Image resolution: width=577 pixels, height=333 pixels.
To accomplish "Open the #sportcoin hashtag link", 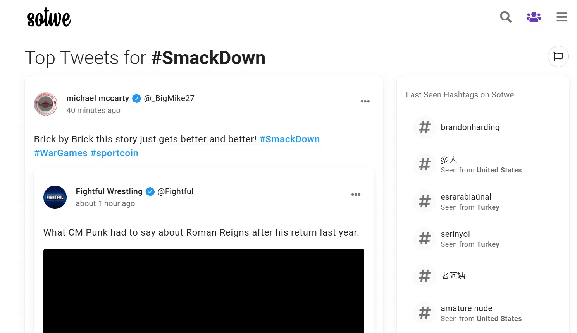I will [114, 153].
